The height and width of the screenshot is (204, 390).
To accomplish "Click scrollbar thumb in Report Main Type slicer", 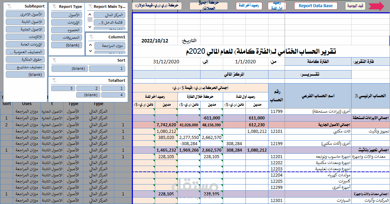I will 90,20.
